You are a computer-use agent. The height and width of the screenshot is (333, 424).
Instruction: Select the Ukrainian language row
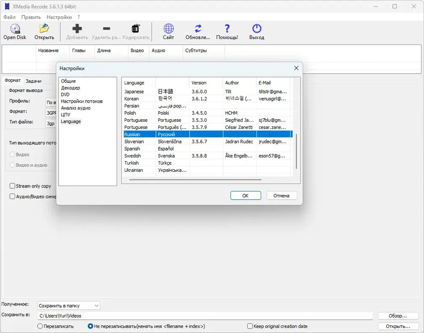click(208, 170)
